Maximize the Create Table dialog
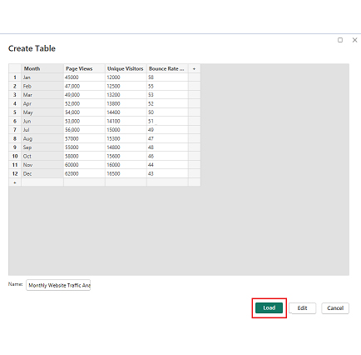 tap(340, 40)
